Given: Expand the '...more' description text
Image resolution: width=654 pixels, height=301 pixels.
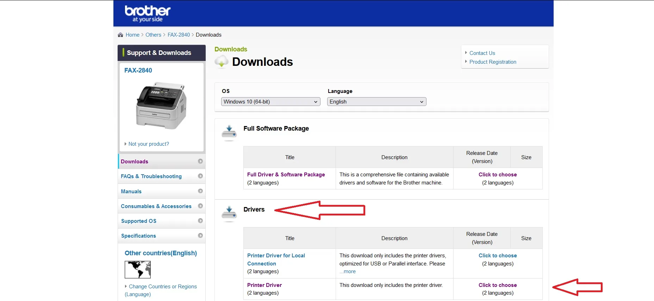Looking at the screenshot, I should coord(348,271).
